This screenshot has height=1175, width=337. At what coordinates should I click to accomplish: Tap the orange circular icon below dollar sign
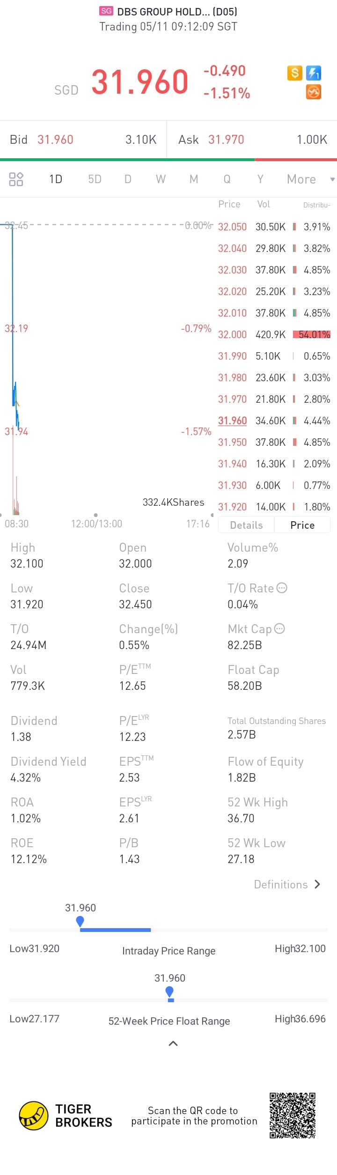pos(314,92)
